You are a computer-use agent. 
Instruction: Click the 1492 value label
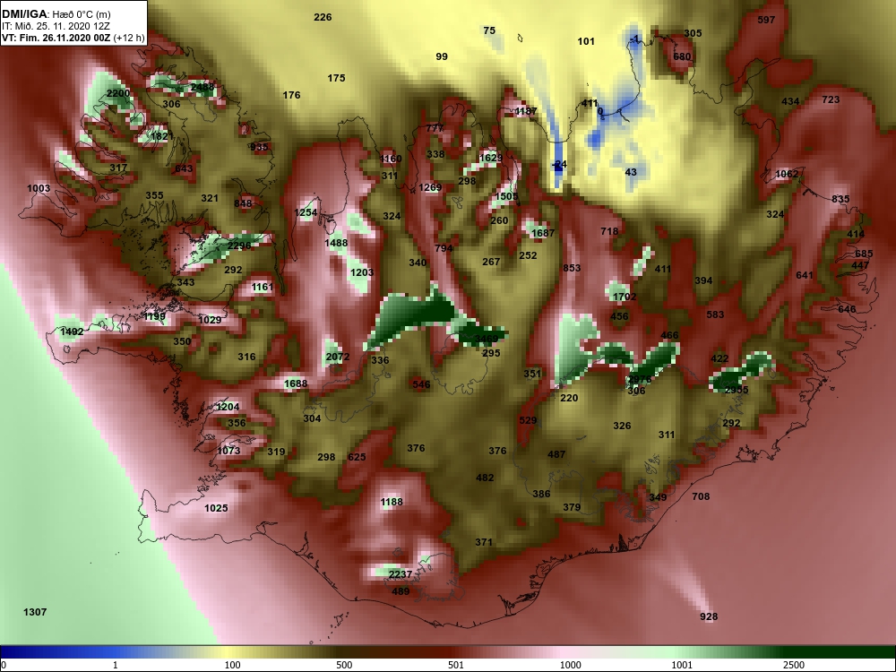point(72,332)
